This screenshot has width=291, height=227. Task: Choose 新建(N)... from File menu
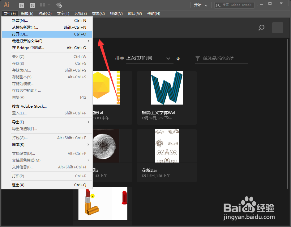(47, 21)
